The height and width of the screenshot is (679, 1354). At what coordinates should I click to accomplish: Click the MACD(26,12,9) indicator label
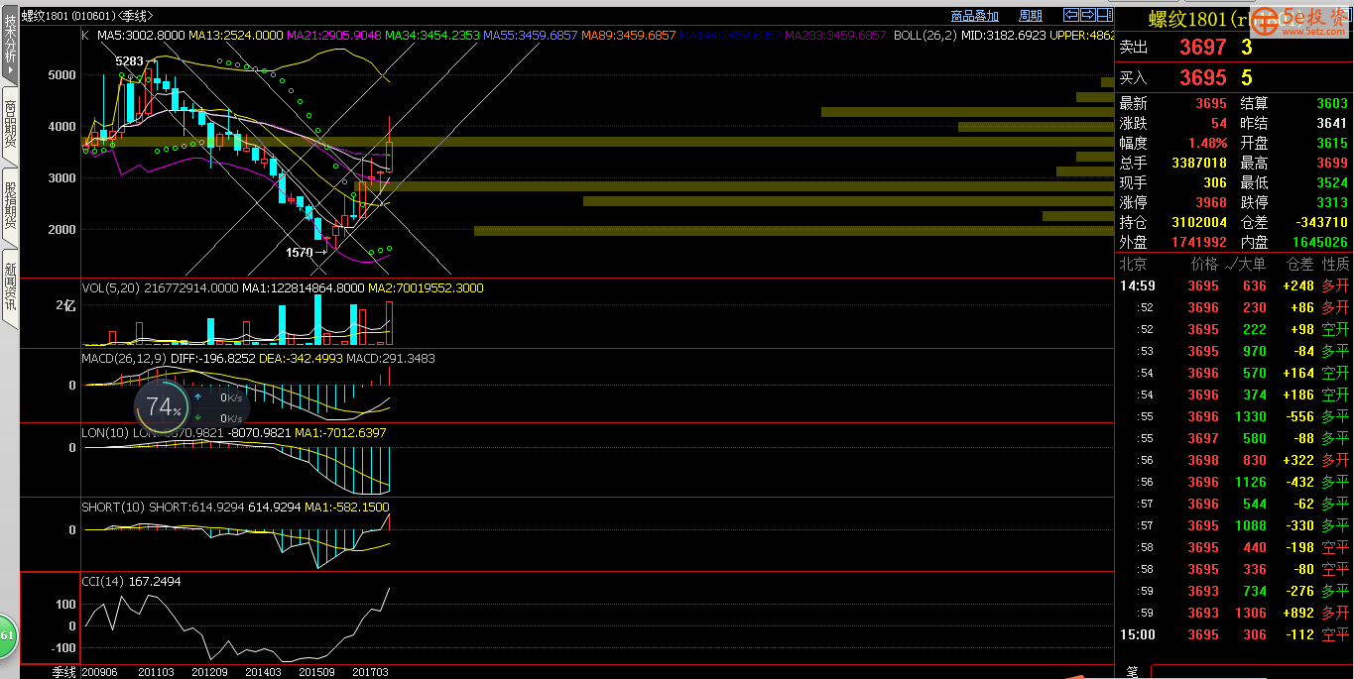(123, 359)
